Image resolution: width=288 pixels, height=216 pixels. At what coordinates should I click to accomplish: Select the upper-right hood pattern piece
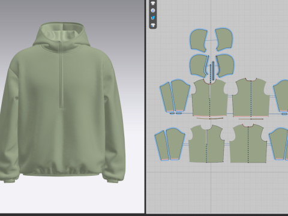(x=224, y=40)
